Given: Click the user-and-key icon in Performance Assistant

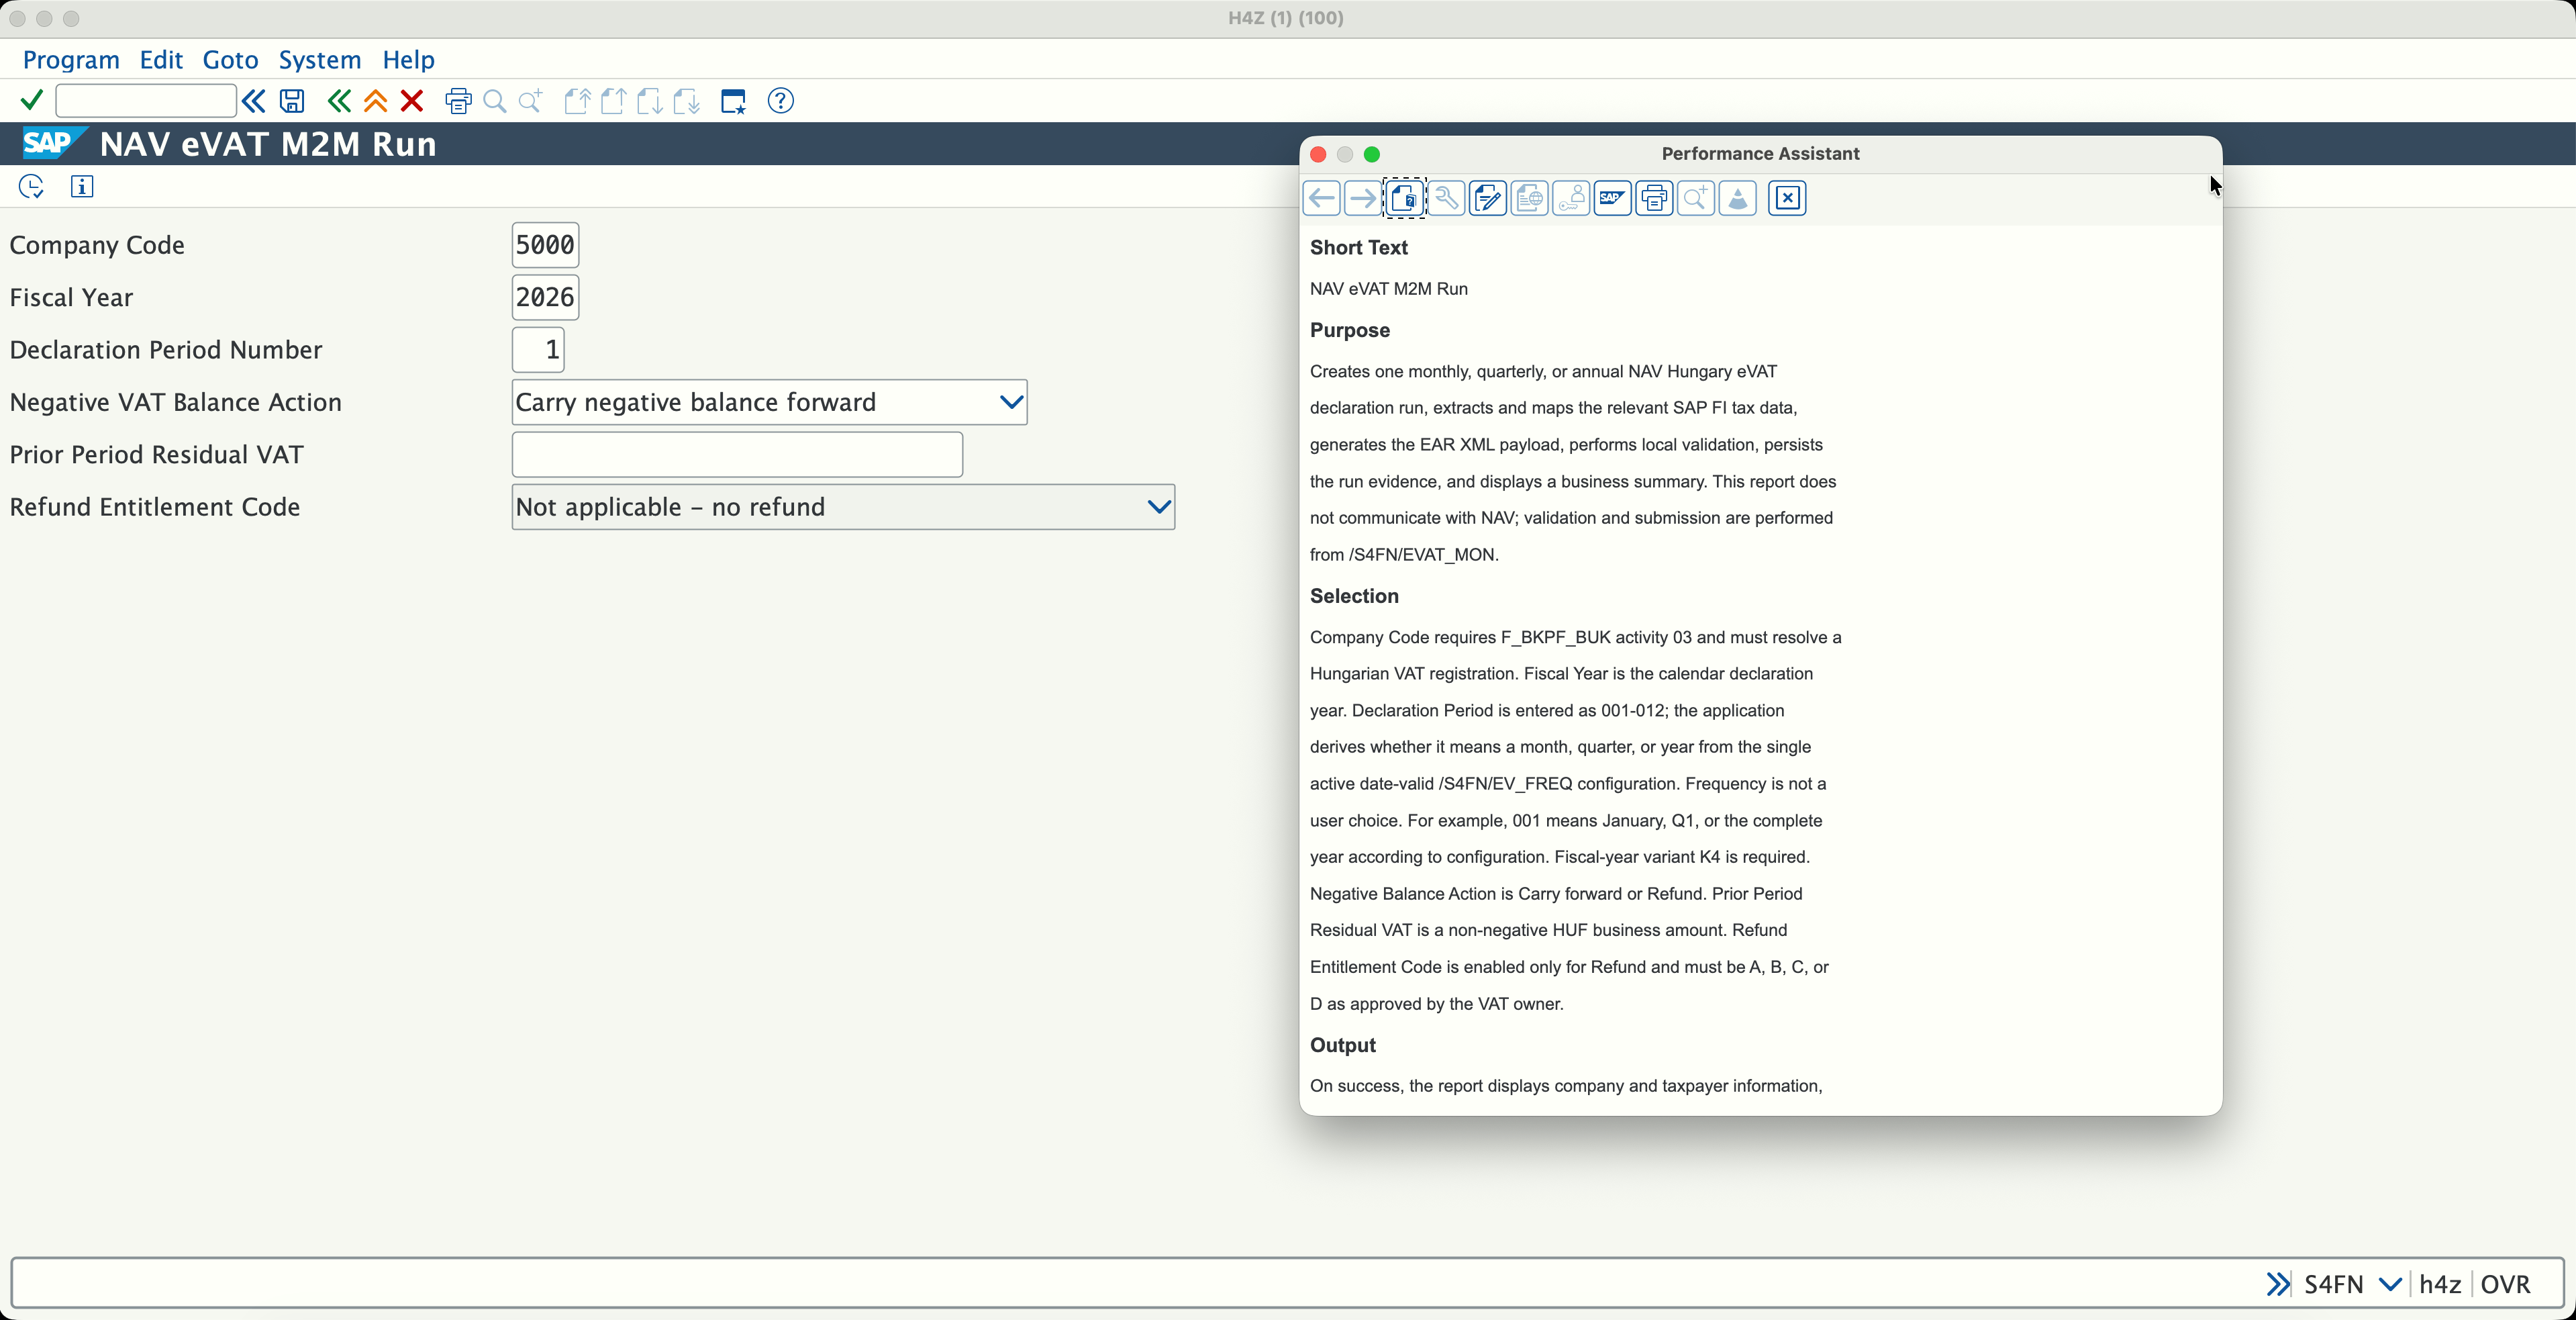Looking at the screenshot, I should pos(1571,198).
